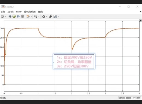Screen dimensions: 142x104
Task: Open the Help menu
Action: point(41,12)
